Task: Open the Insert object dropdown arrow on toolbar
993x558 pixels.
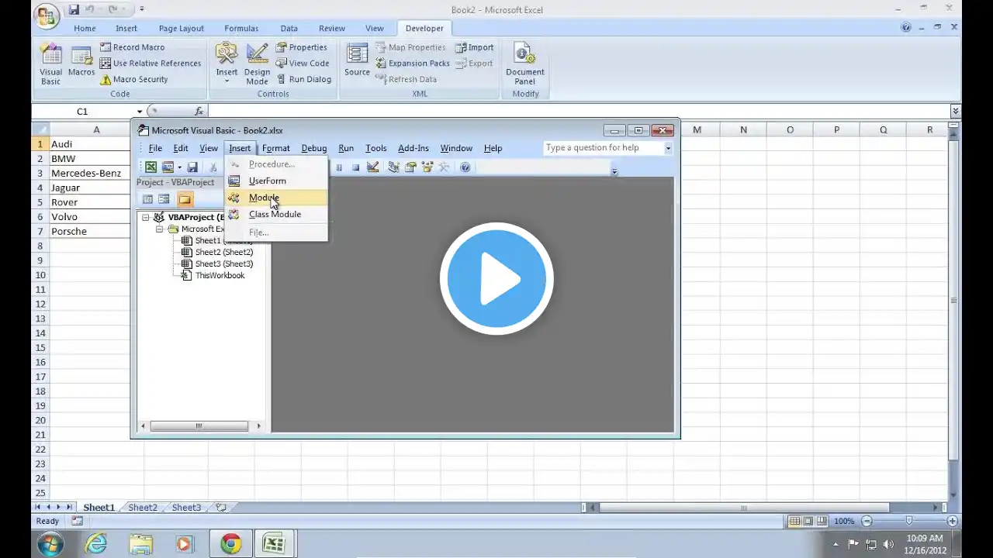Action: coord(179,167)
